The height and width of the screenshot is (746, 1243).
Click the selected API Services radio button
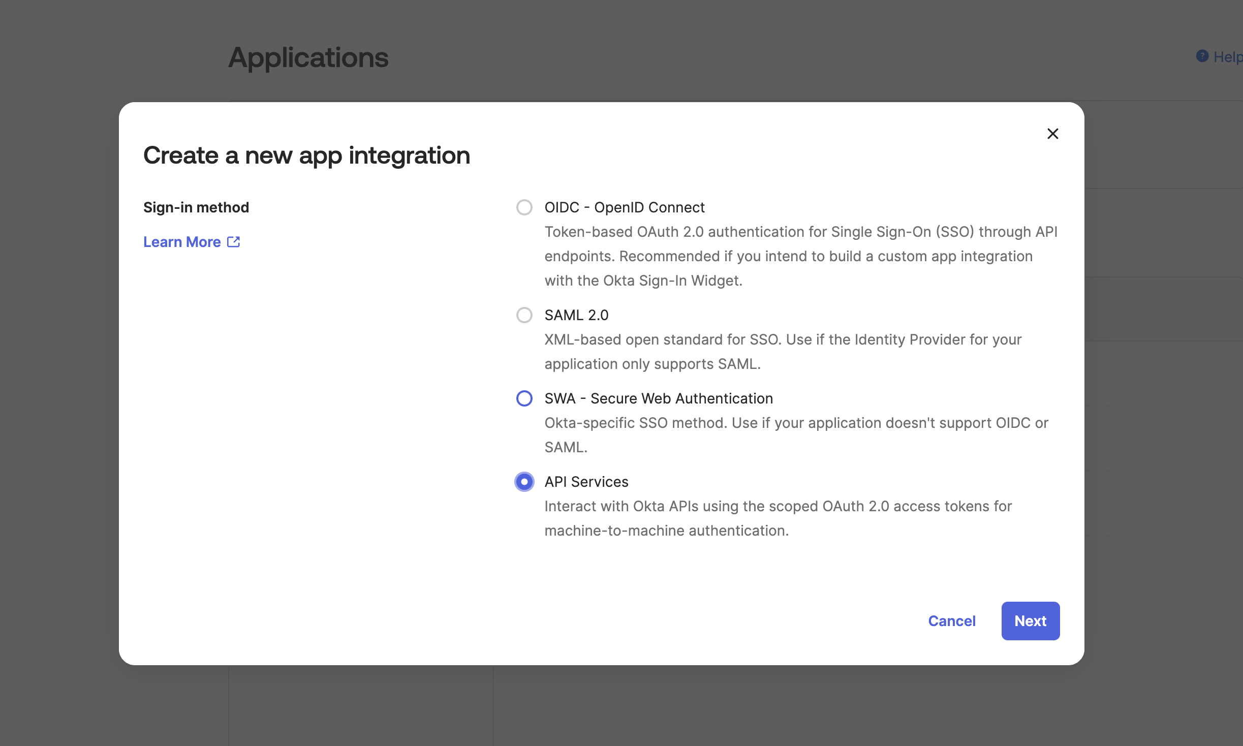coord(524,482)
